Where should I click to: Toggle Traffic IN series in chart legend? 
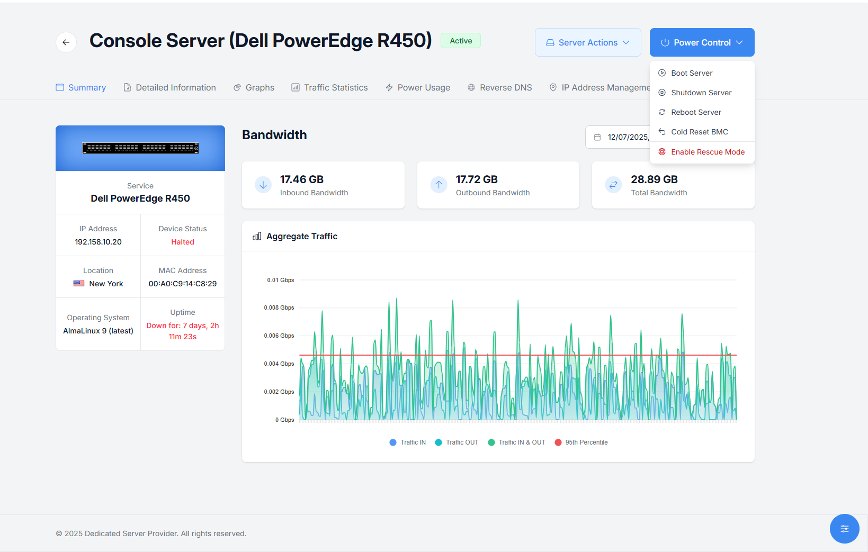click(x=407, y=442)
